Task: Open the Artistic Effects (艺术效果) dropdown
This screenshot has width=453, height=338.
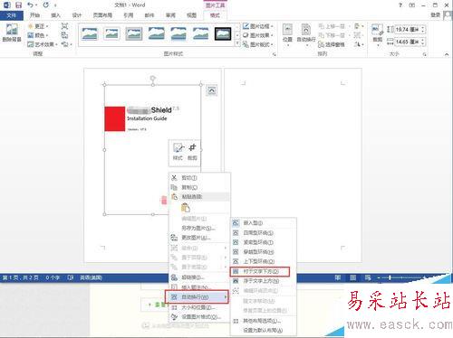Action: tap(43, 44)
